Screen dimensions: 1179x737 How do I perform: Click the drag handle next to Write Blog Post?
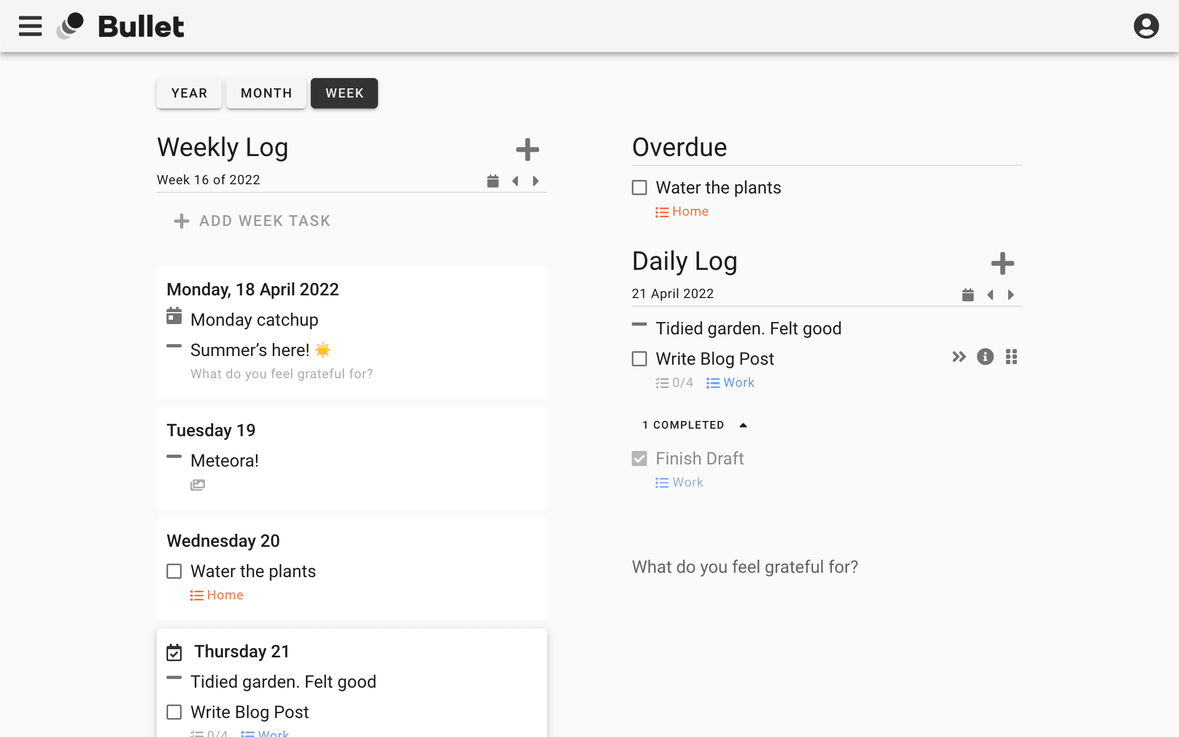tap(1011, 357)
